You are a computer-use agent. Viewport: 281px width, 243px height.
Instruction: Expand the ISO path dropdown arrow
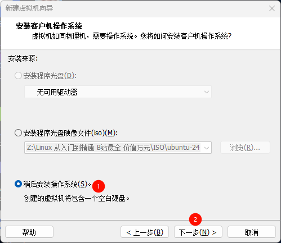(x=207, y=148)
